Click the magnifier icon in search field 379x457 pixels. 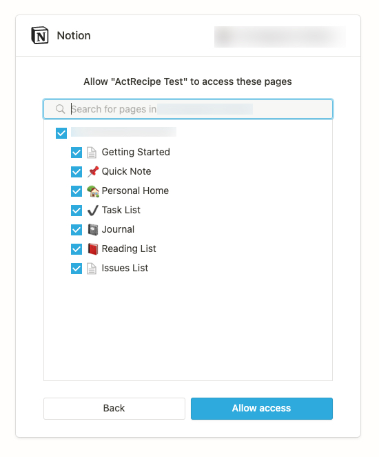[60, 109]
